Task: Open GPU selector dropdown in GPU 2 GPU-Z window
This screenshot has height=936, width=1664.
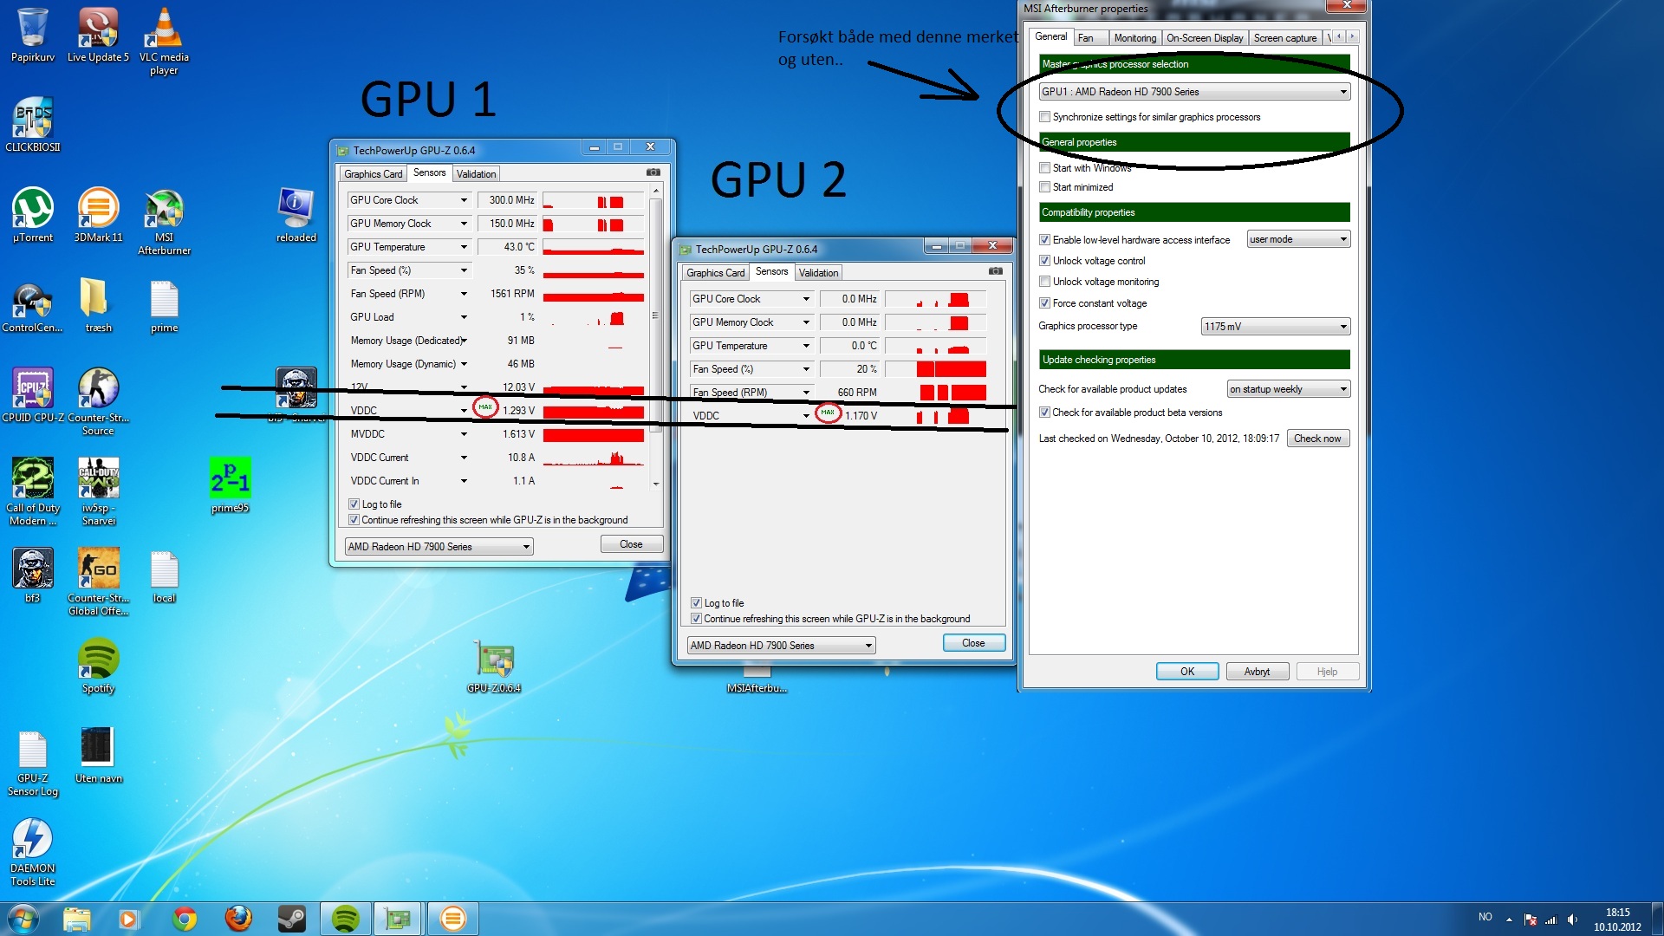Action: pyautogui.click(x=781, y=646)
